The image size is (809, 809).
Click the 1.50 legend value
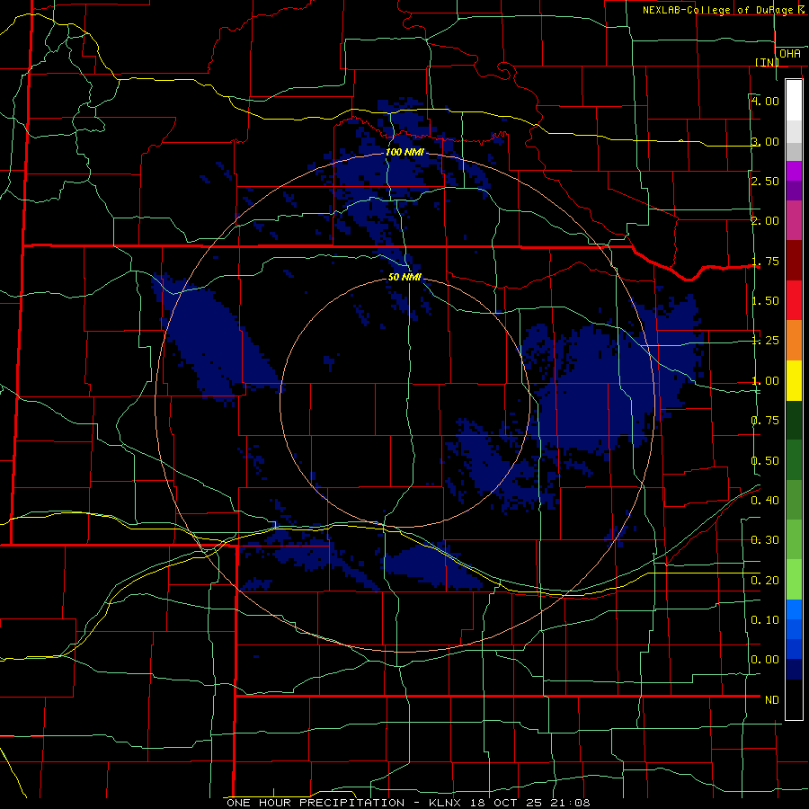(x=765, y=301)
